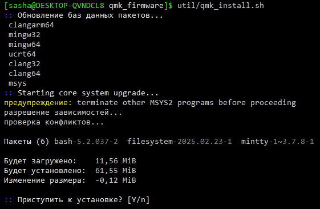This screenshot has height=209, width=320.
Task: Click the mintty-1~3.7.8-1 package name
Action: [278, 142]
